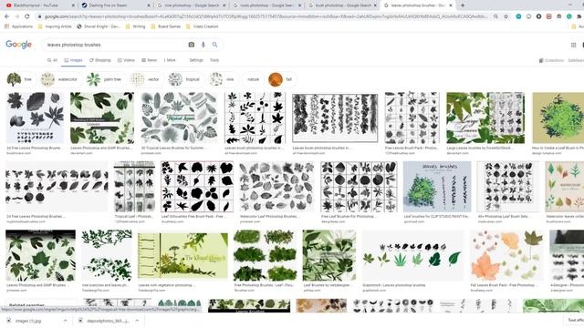Viewport: 584px width, 328px height.
Task: Start voice search with the microphone icon
Action: pyautogui.click(x=203, y=45)
